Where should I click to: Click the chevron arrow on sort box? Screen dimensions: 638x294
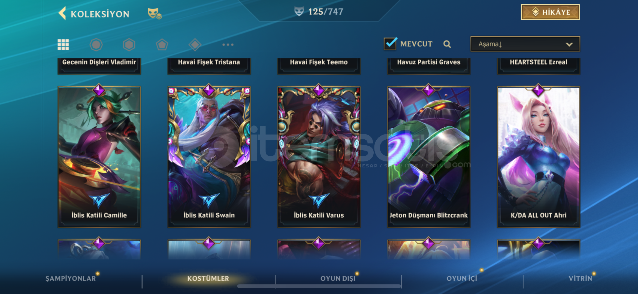(569, 44)
